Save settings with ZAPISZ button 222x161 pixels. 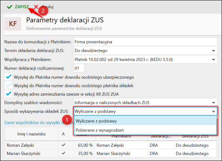pyautogui.click(x=22, y=7)
